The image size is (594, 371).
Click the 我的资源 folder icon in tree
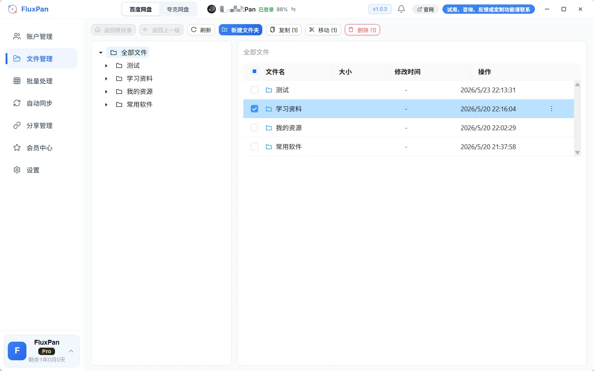119,92
